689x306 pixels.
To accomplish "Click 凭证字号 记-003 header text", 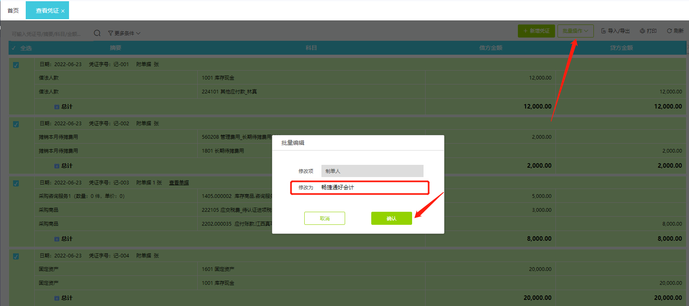I will [109, 183].
